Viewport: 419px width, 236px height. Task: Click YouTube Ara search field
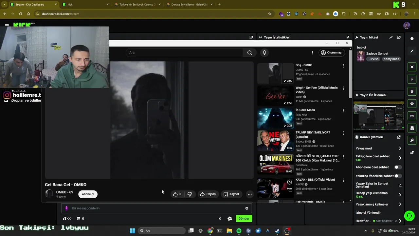point(184,52)
